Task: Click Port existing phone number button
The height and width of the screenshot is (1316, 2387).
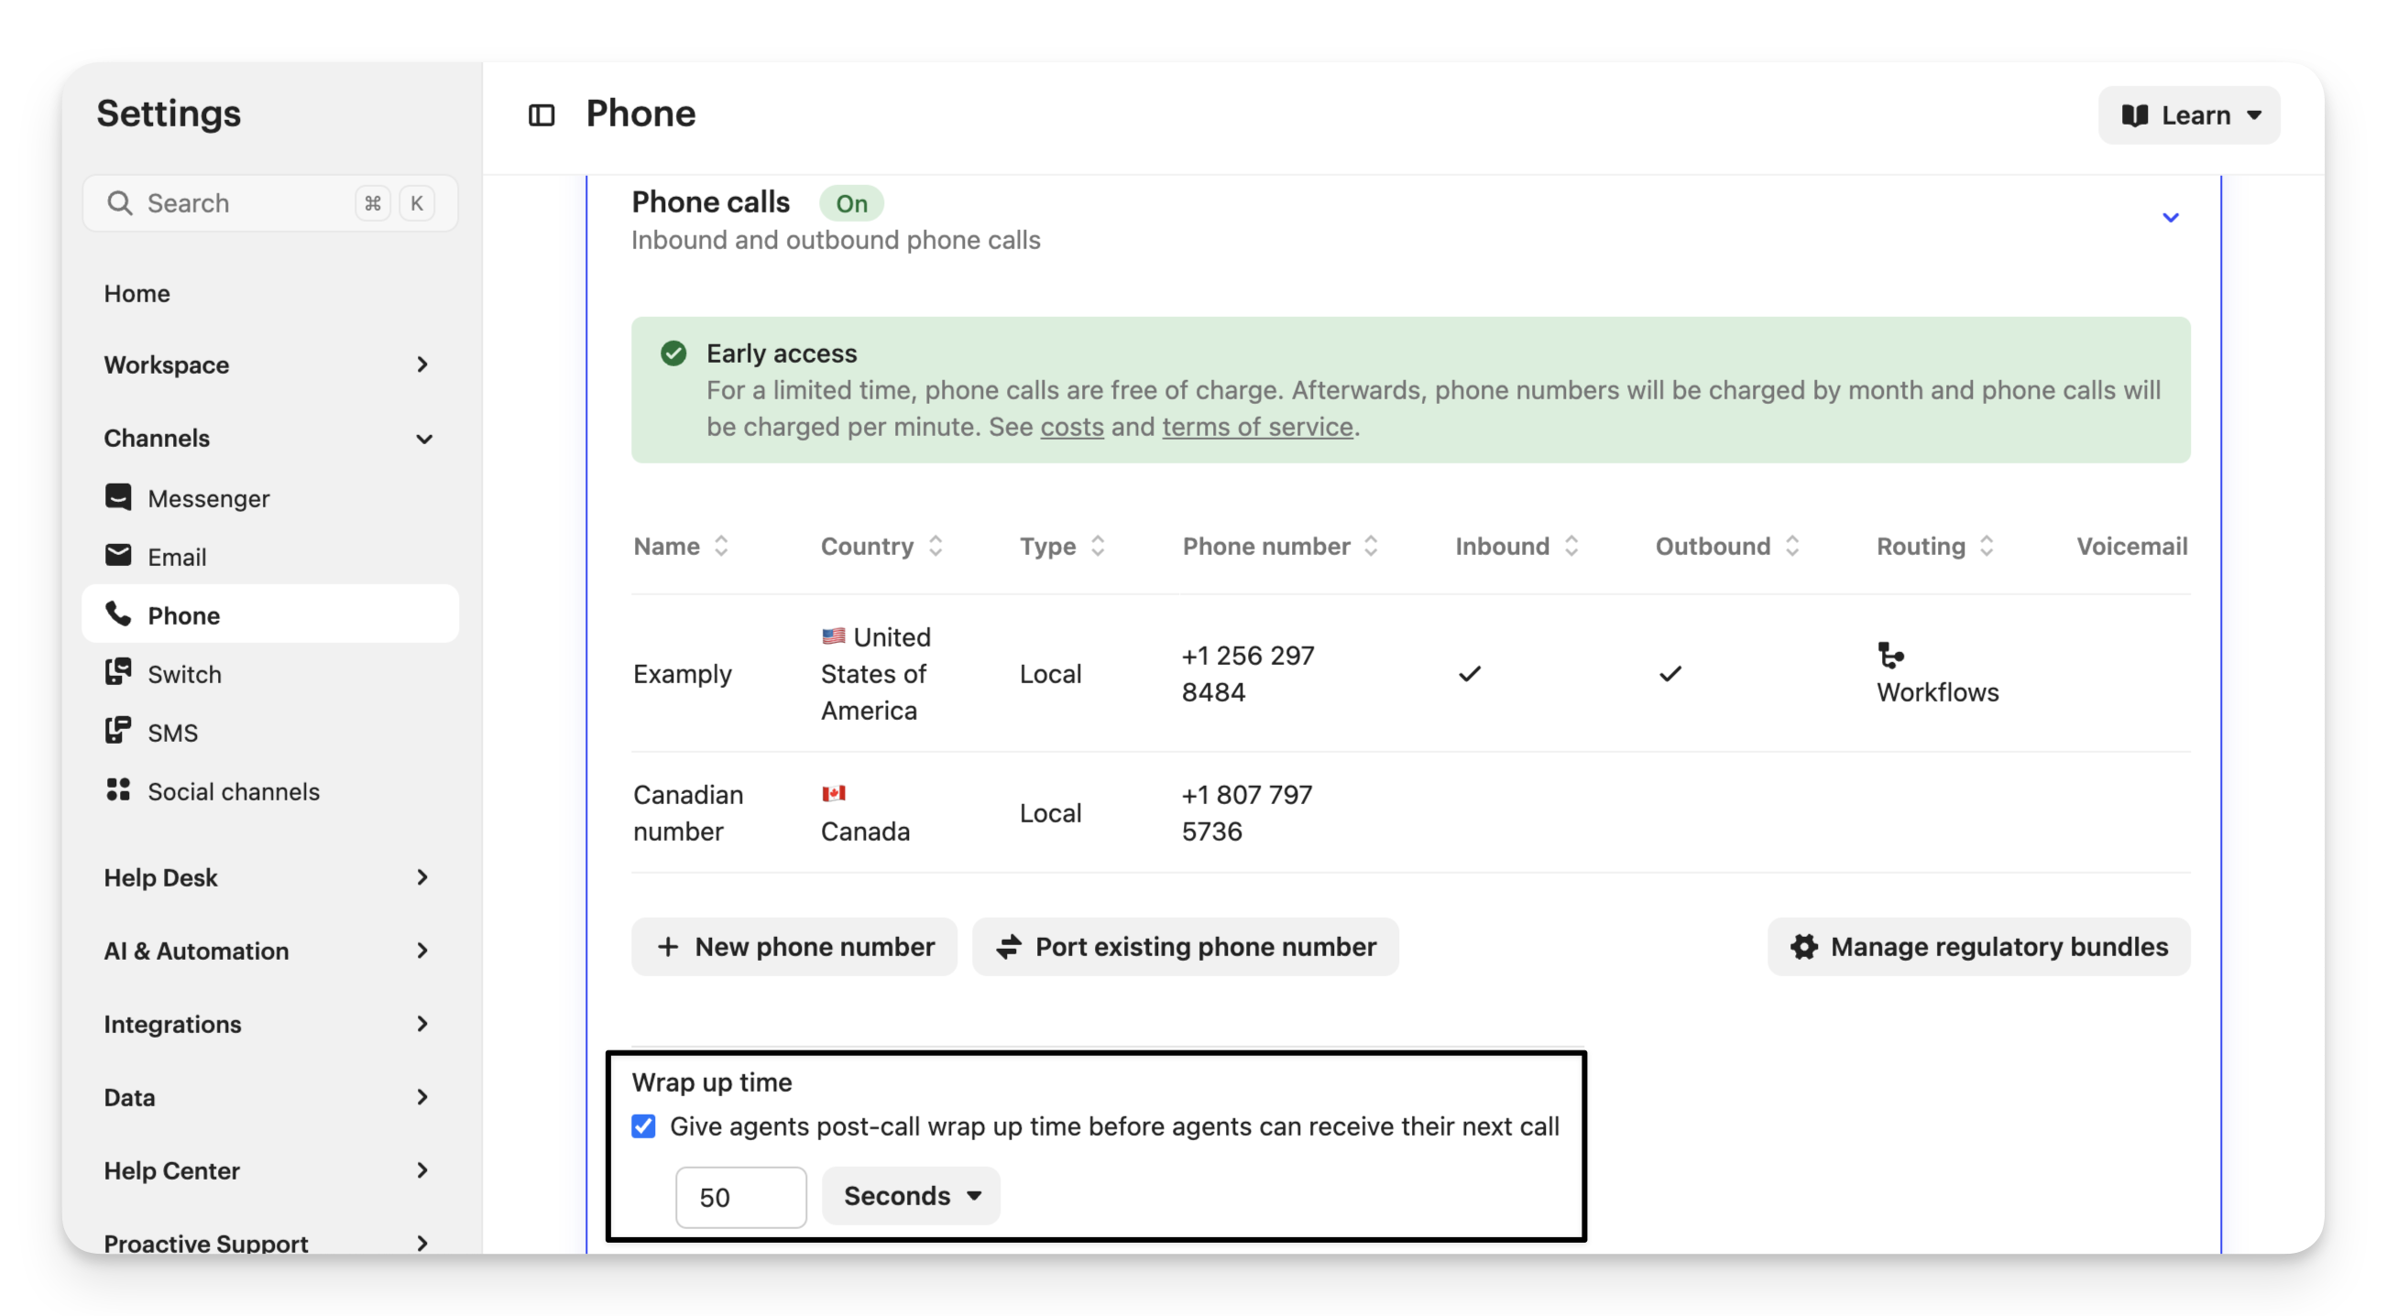Action: pyautogui.click(x=1185, y=947)
